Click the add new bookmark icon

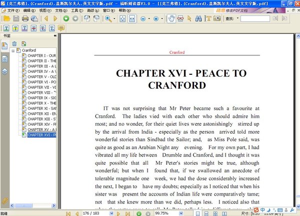(23, 44)
